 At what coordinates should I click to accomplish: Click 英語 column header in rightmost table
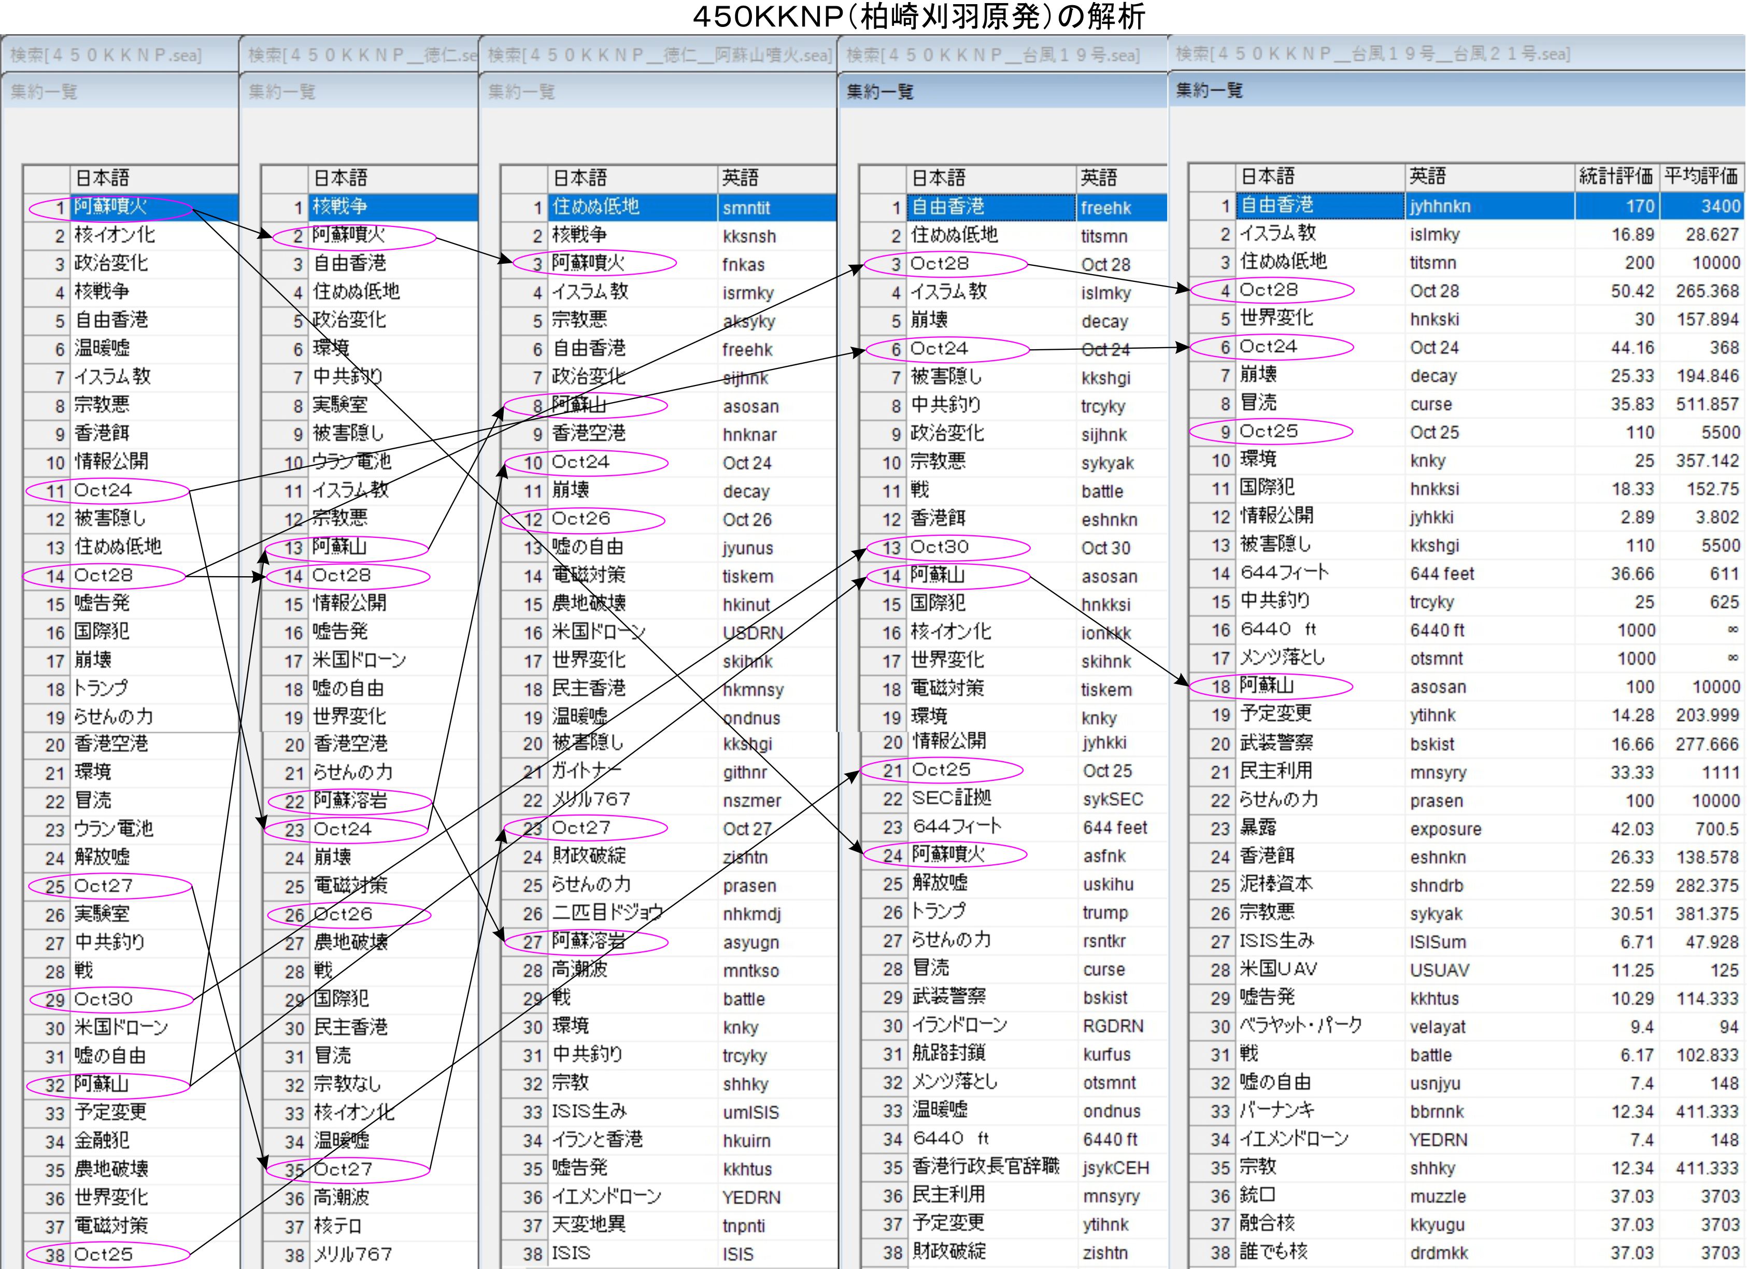(x=1427, y=176)
